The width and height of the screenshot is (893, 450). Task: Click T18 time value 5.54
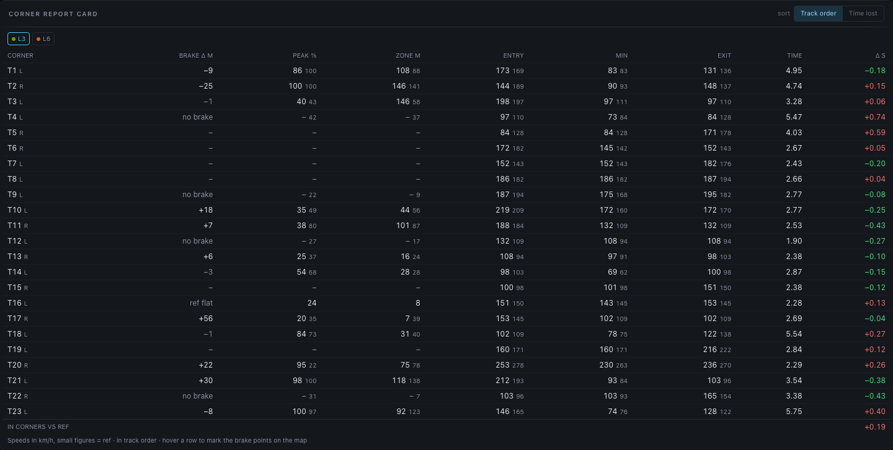coord(794,334)
